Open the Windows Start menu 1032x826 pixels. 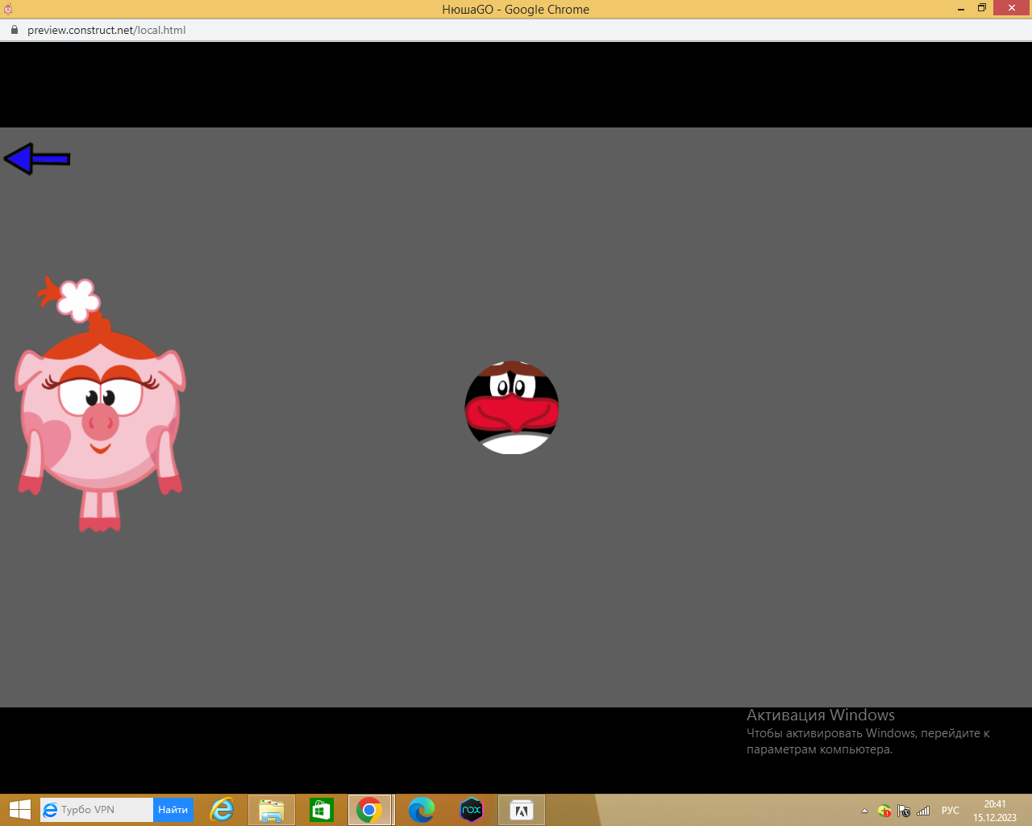pos(19,810)
